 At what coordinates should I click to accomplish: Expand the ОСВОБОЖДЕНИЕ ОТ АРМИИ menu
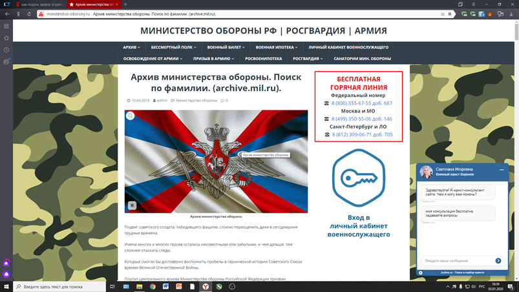153,59
